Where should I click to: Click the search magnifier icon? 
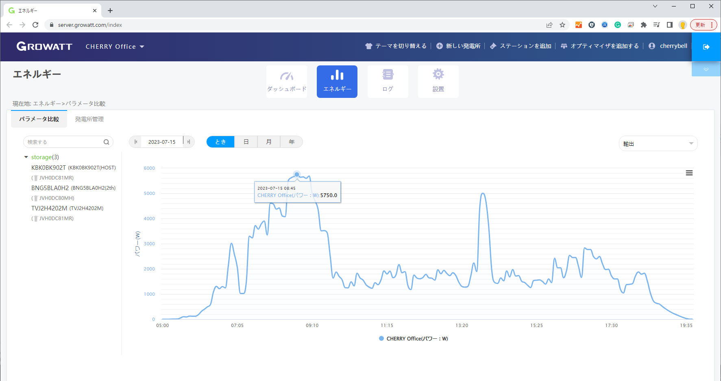tap(106, 142)
